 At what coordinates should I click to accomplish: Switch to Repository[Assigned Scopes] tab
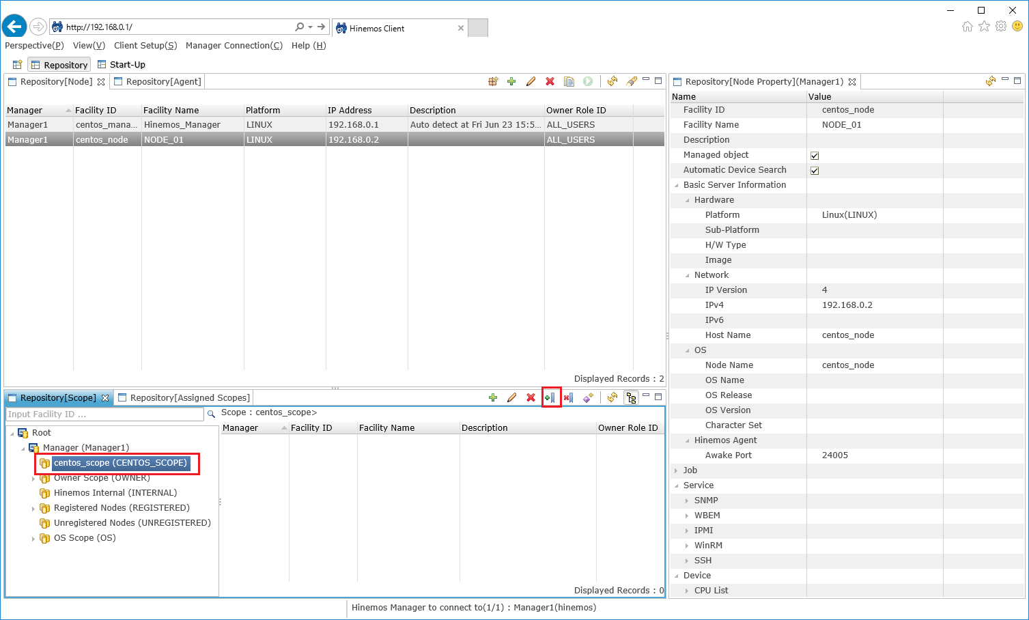click(184, 397)
